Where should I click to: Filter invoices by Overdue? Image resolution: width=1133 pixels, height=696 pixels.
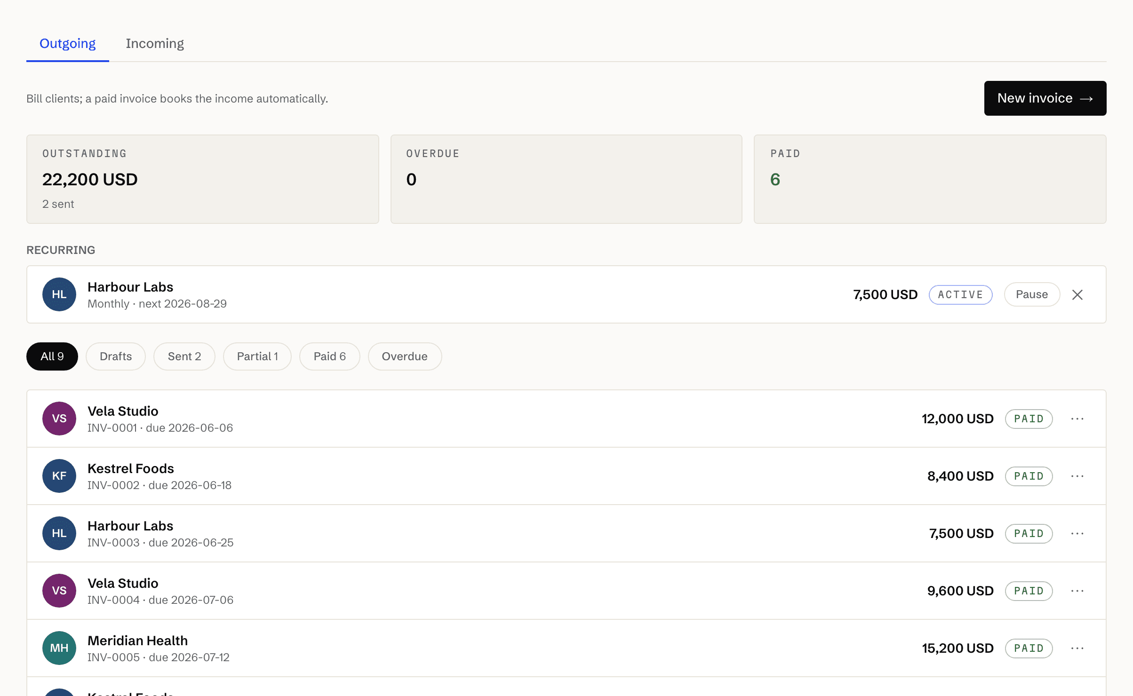405,356
